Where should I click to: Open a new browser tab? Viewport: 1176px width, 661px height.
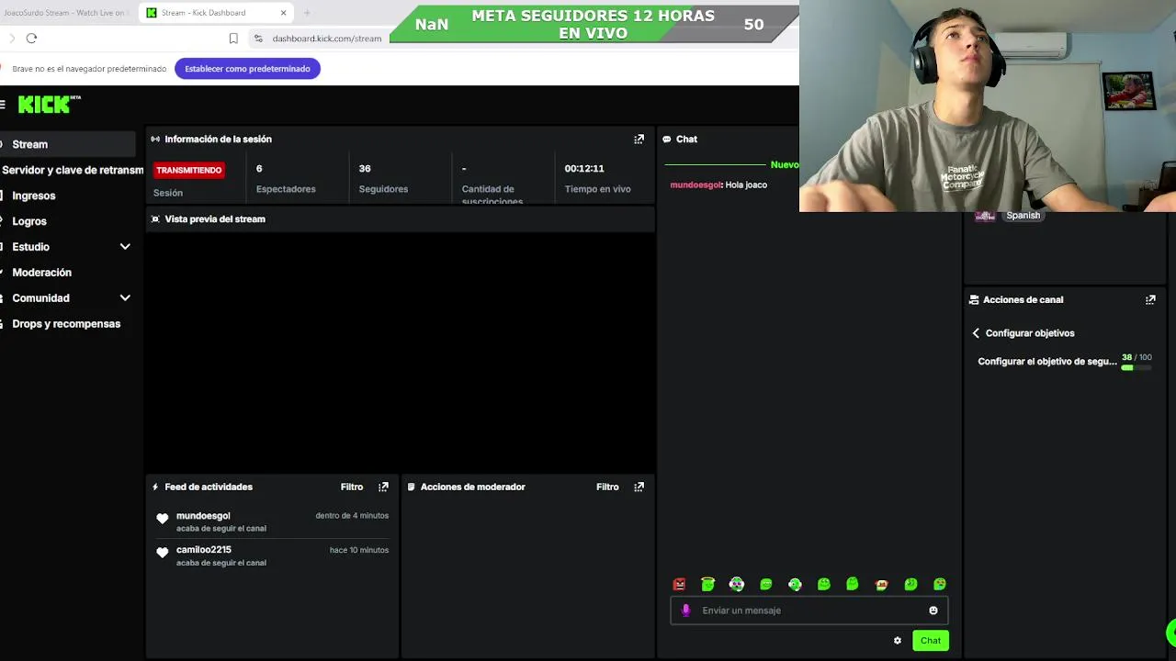pos(307,13)
